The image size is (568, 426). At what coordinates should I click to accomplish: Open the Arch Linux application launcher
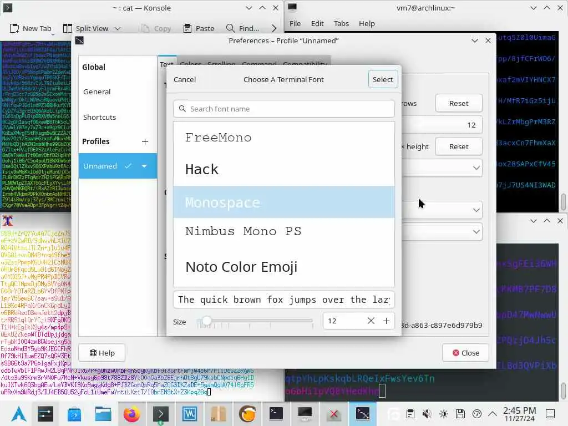(x=19, y=414)
